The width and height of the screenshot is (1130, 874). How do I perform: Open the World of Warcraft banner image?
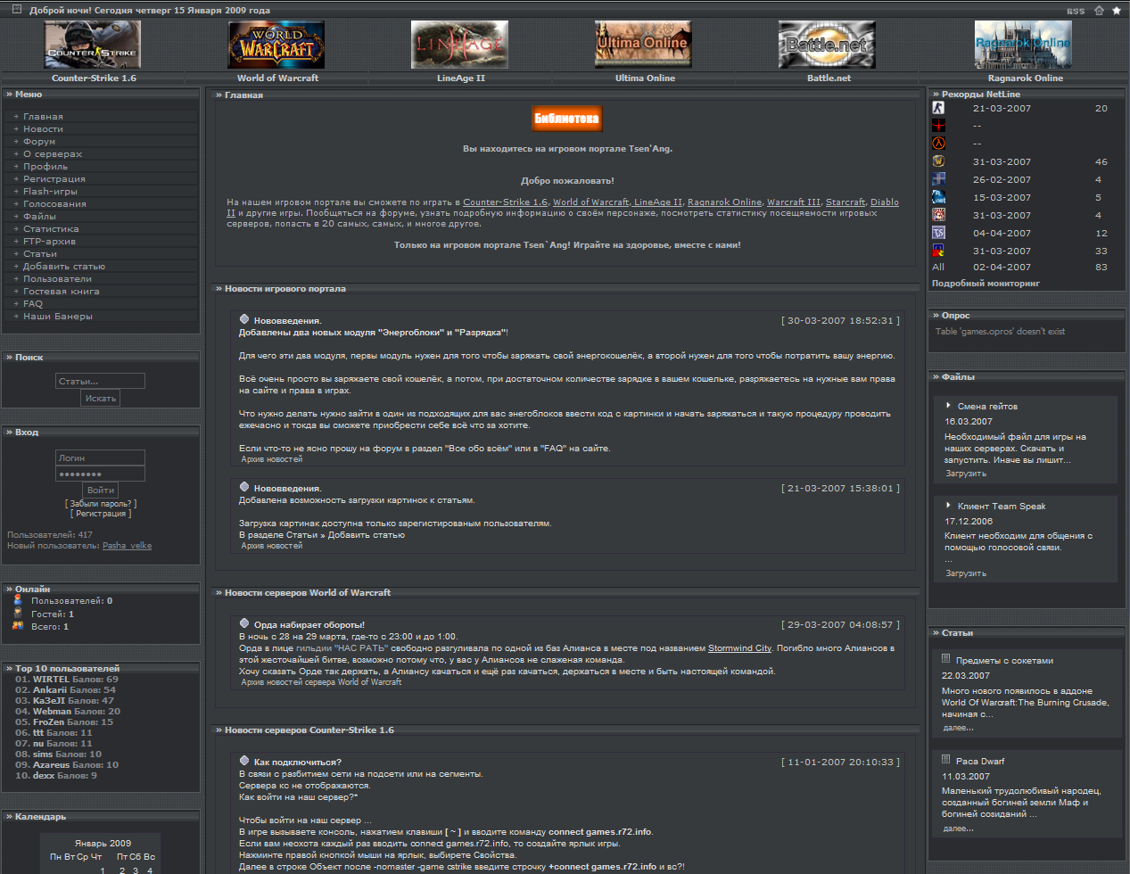pos(276,45)
